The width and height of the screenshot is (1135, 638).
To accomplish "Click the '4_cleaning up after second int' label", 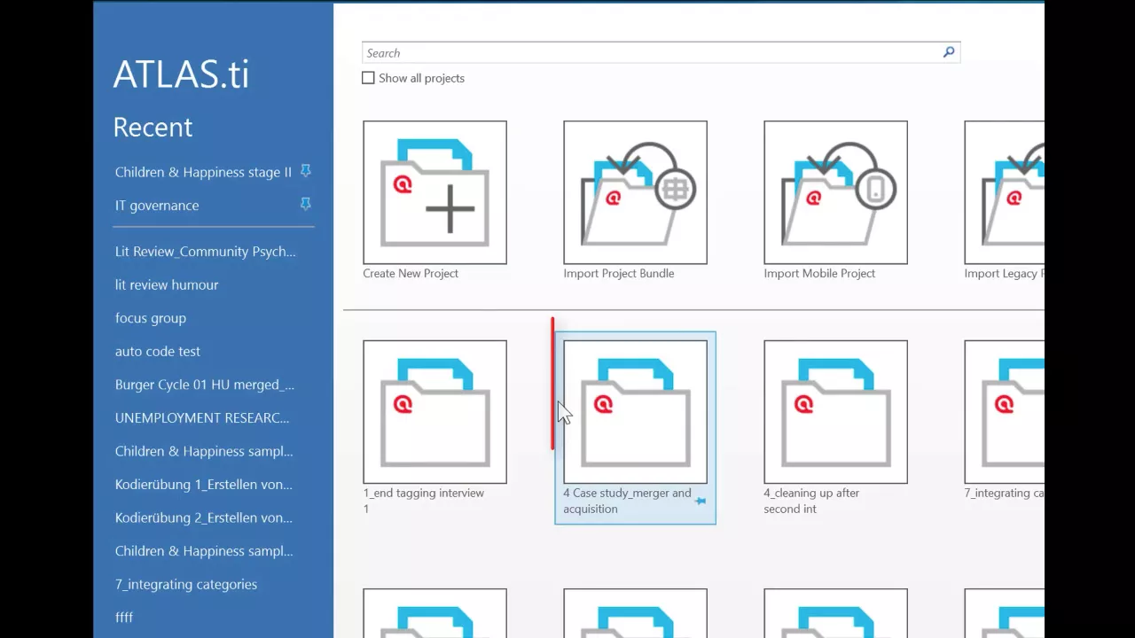I will point(811,501).
